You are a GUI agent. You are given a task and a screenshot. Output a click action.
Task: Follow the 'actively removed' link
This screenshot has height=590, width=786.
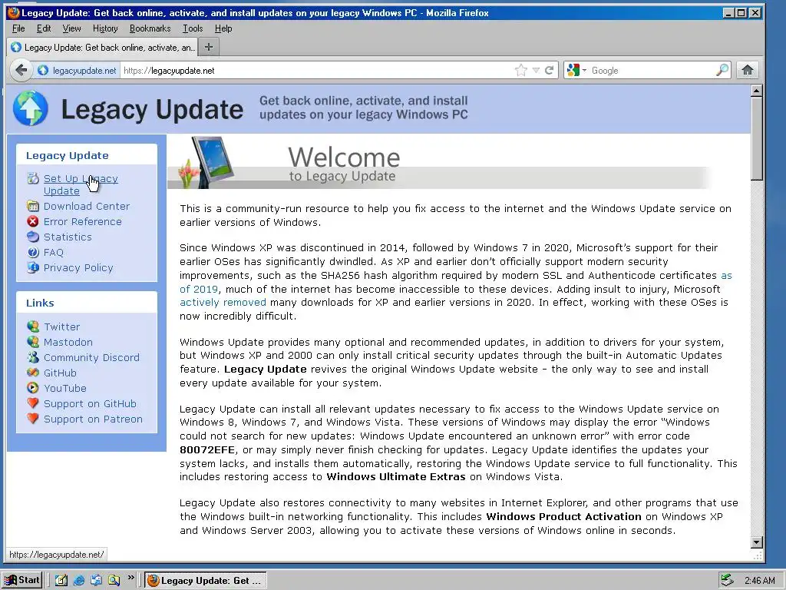[x=223, y=303]
